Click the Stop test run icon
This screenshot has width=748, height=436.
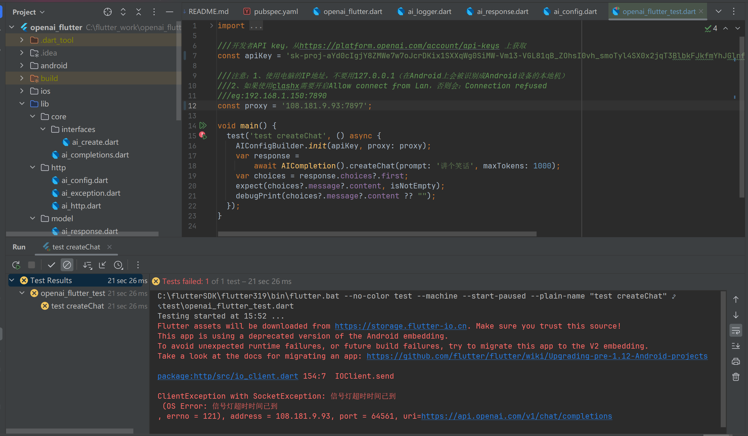tap(32, 265)
